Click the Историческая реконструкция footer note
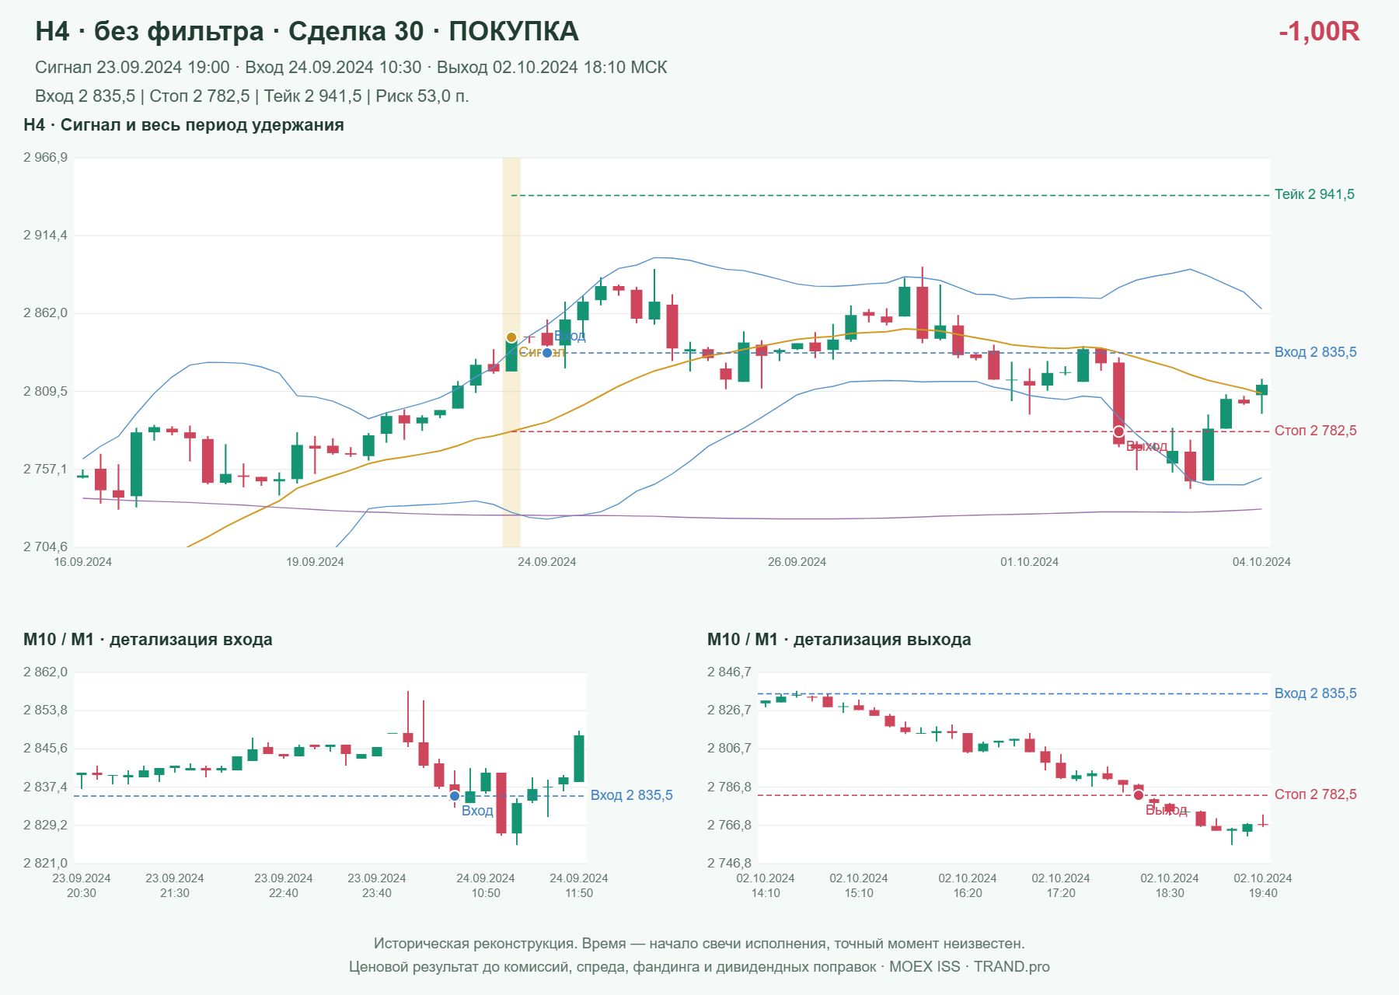Screen dimensions: 1399x995 699,944
